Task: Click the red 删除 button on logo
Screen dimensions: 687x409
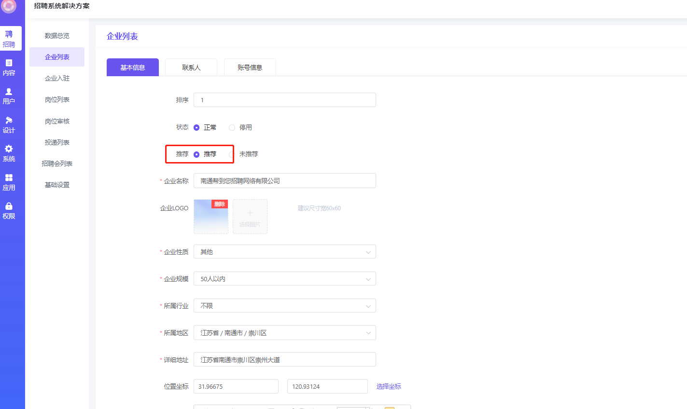Action: pos(220,204)
